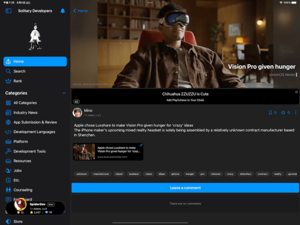
Task: Open the post's three-dot options menu
Action: click(296, 113)
